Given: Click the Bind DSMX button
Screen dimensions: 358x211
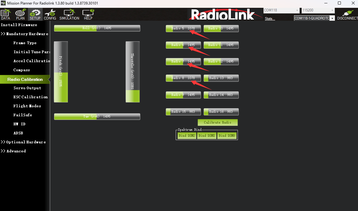Looking at the screenshot, I should coord(207,136).
